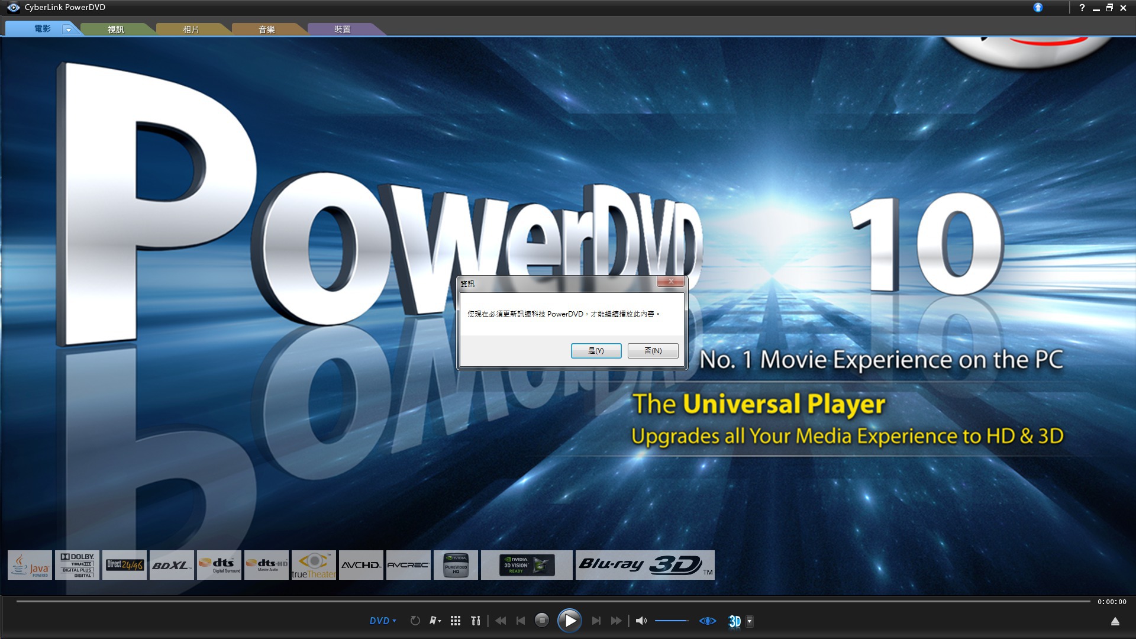Click the dialog message about updating PowerDVD
The height and width of the screenshot is (639, 1136).
563,314
